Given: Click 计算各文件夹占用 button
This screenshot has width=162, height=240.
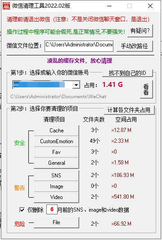Looking at the screenshot, I should (129, 110).
